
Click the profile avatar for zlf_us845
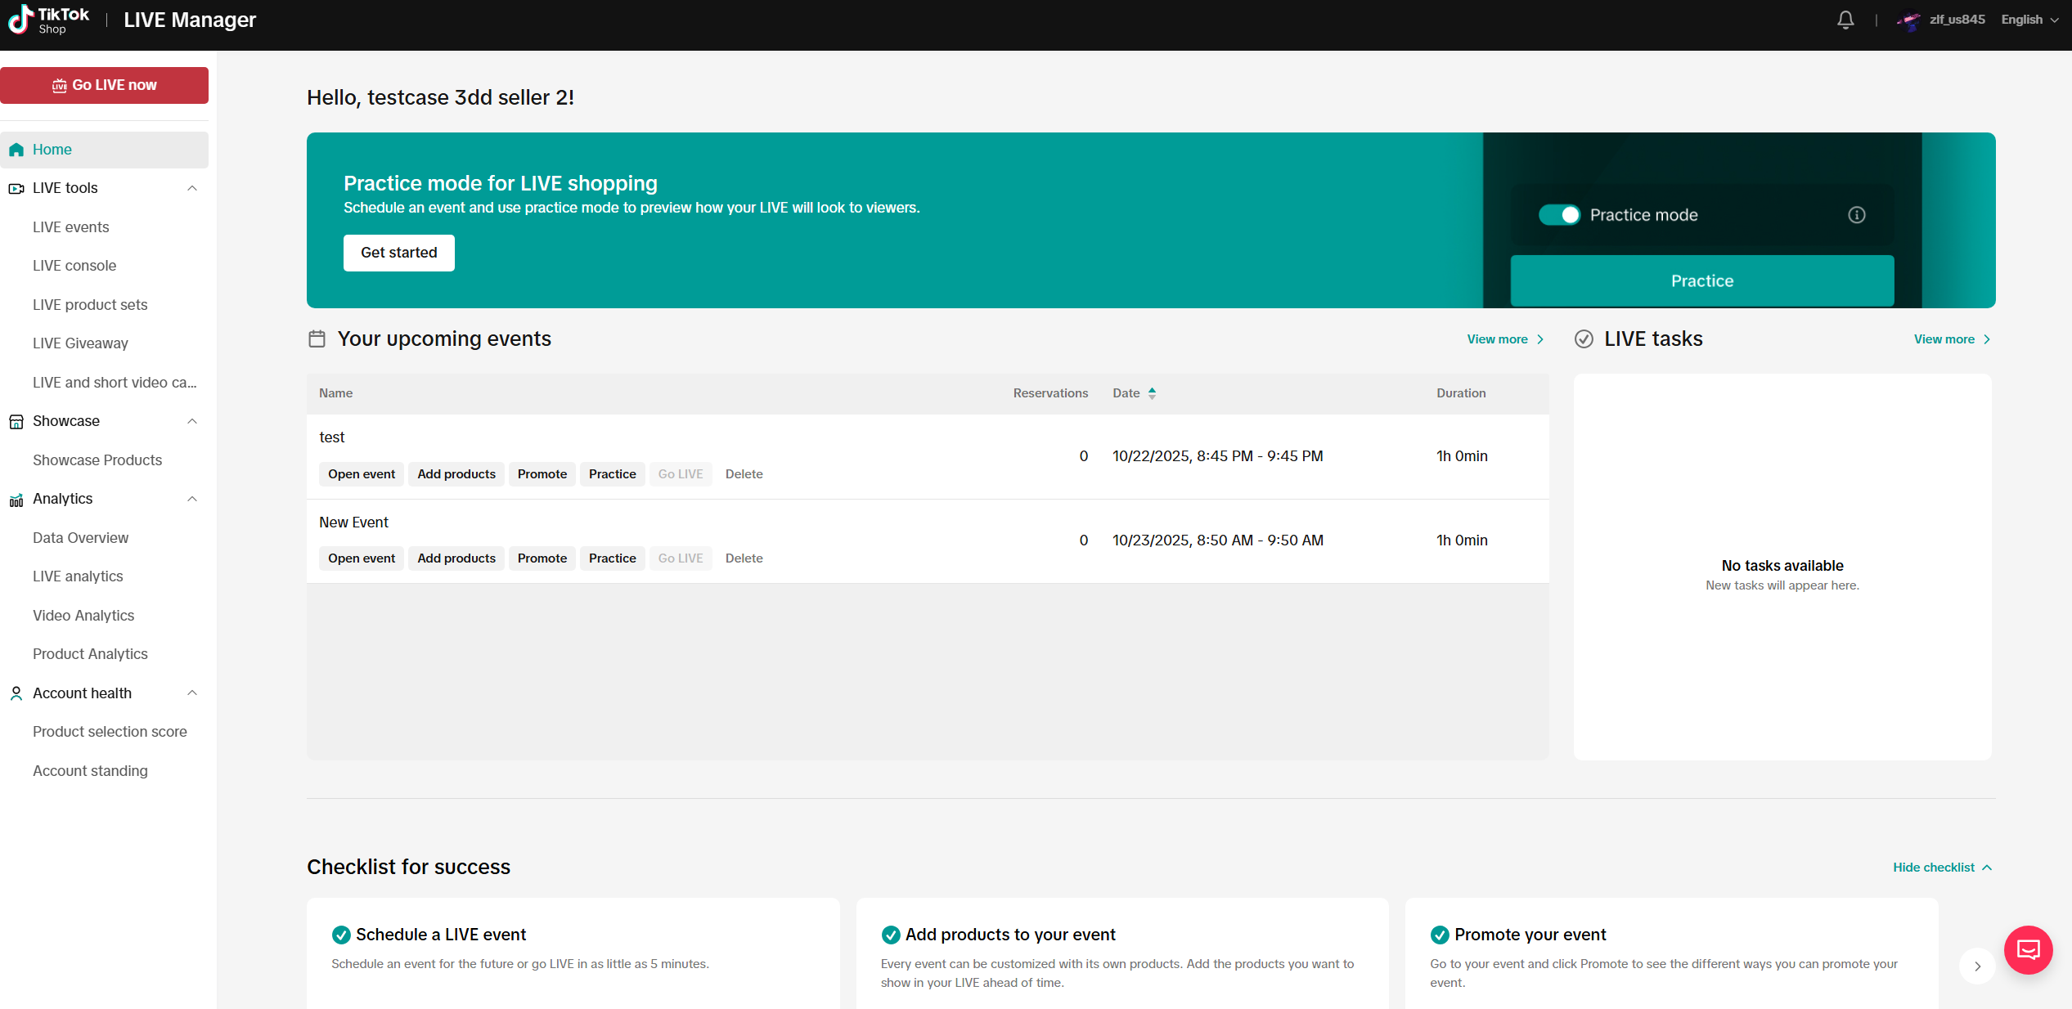click(1908, 20)
